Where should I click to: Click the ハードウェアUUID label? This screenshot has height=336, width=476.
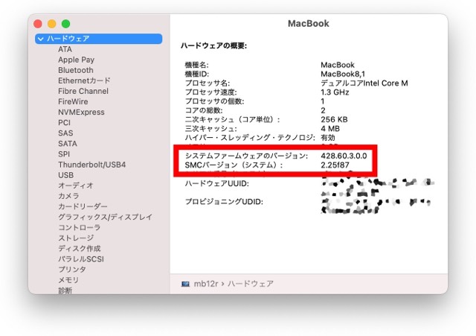coord(216,184)
